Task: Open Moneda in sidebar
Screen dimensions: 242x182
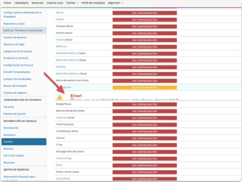Action: [8, 149]
